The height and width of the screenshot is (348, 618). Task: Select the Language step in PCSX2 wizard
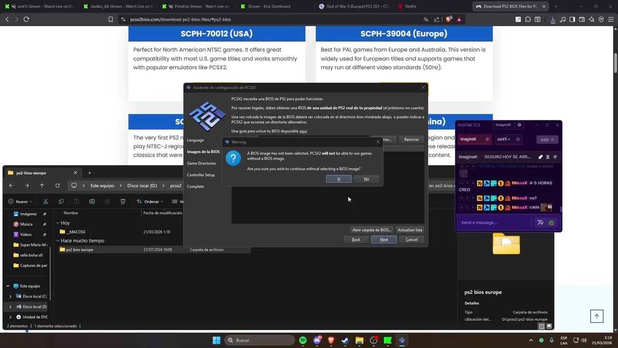click(x=196, y=140)
